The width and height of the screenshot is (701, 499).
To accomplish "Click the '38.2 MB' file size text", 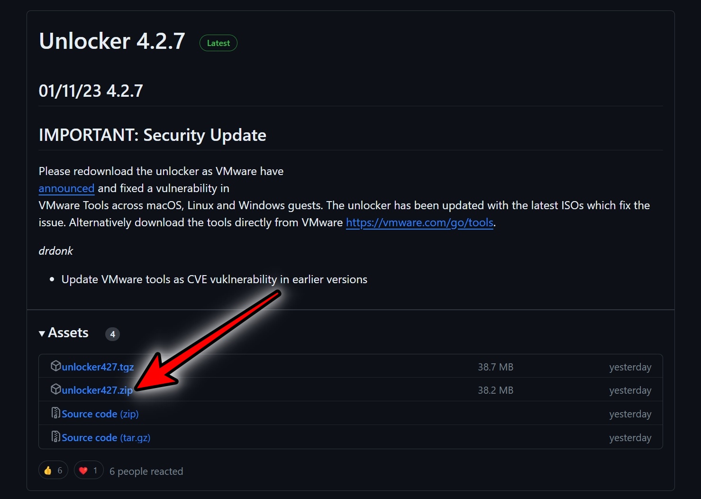I will 495,390.
